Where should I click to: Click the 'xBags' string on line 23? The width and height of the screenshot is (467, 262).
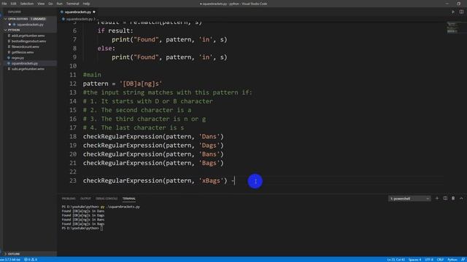(x=211, y=180)
